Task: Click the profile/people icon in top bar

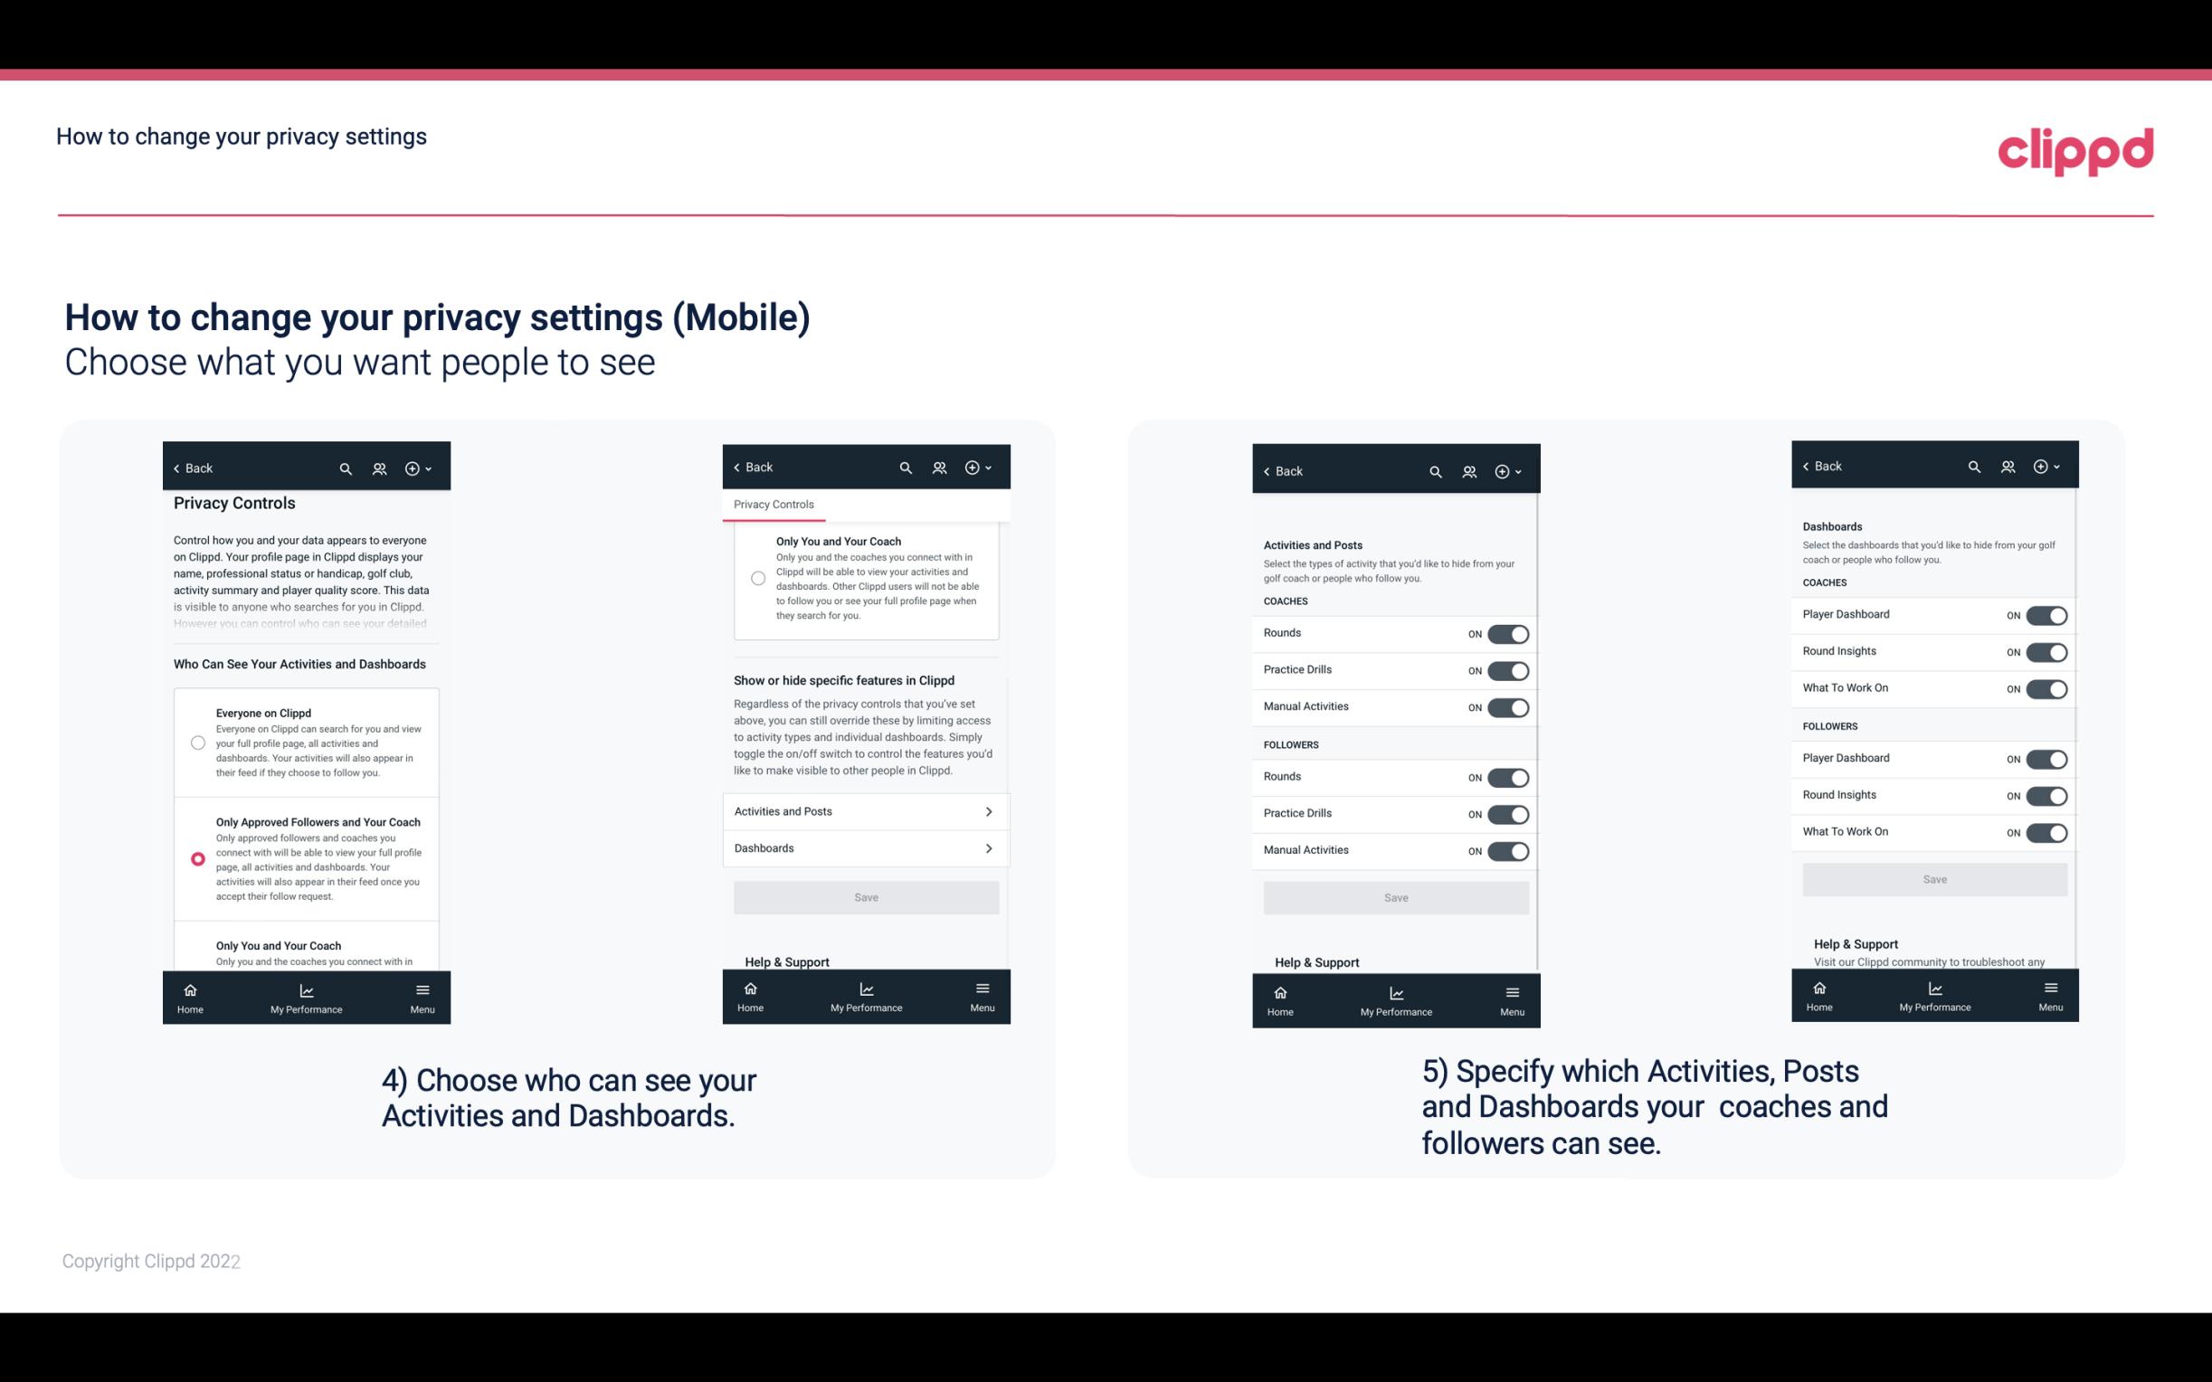Action: 379,469
